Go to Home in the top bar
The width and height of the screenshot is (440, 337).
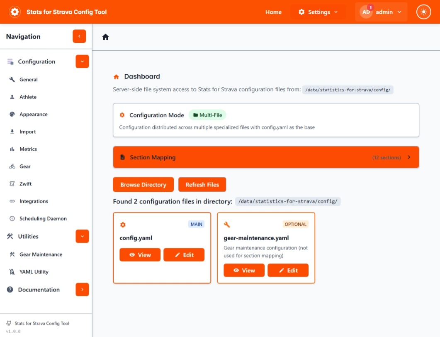click(x=273, y=12)
